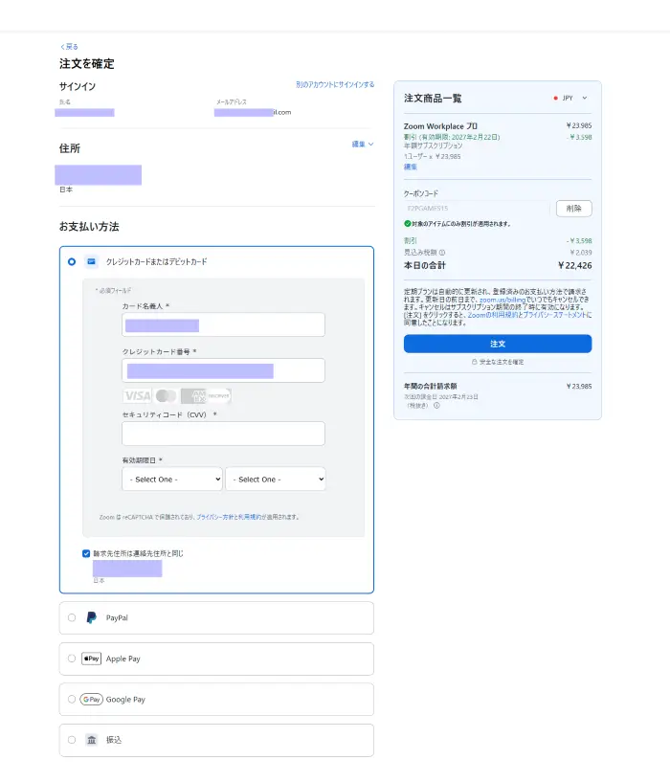Open the zoom.us/billing link

point(502,300)
